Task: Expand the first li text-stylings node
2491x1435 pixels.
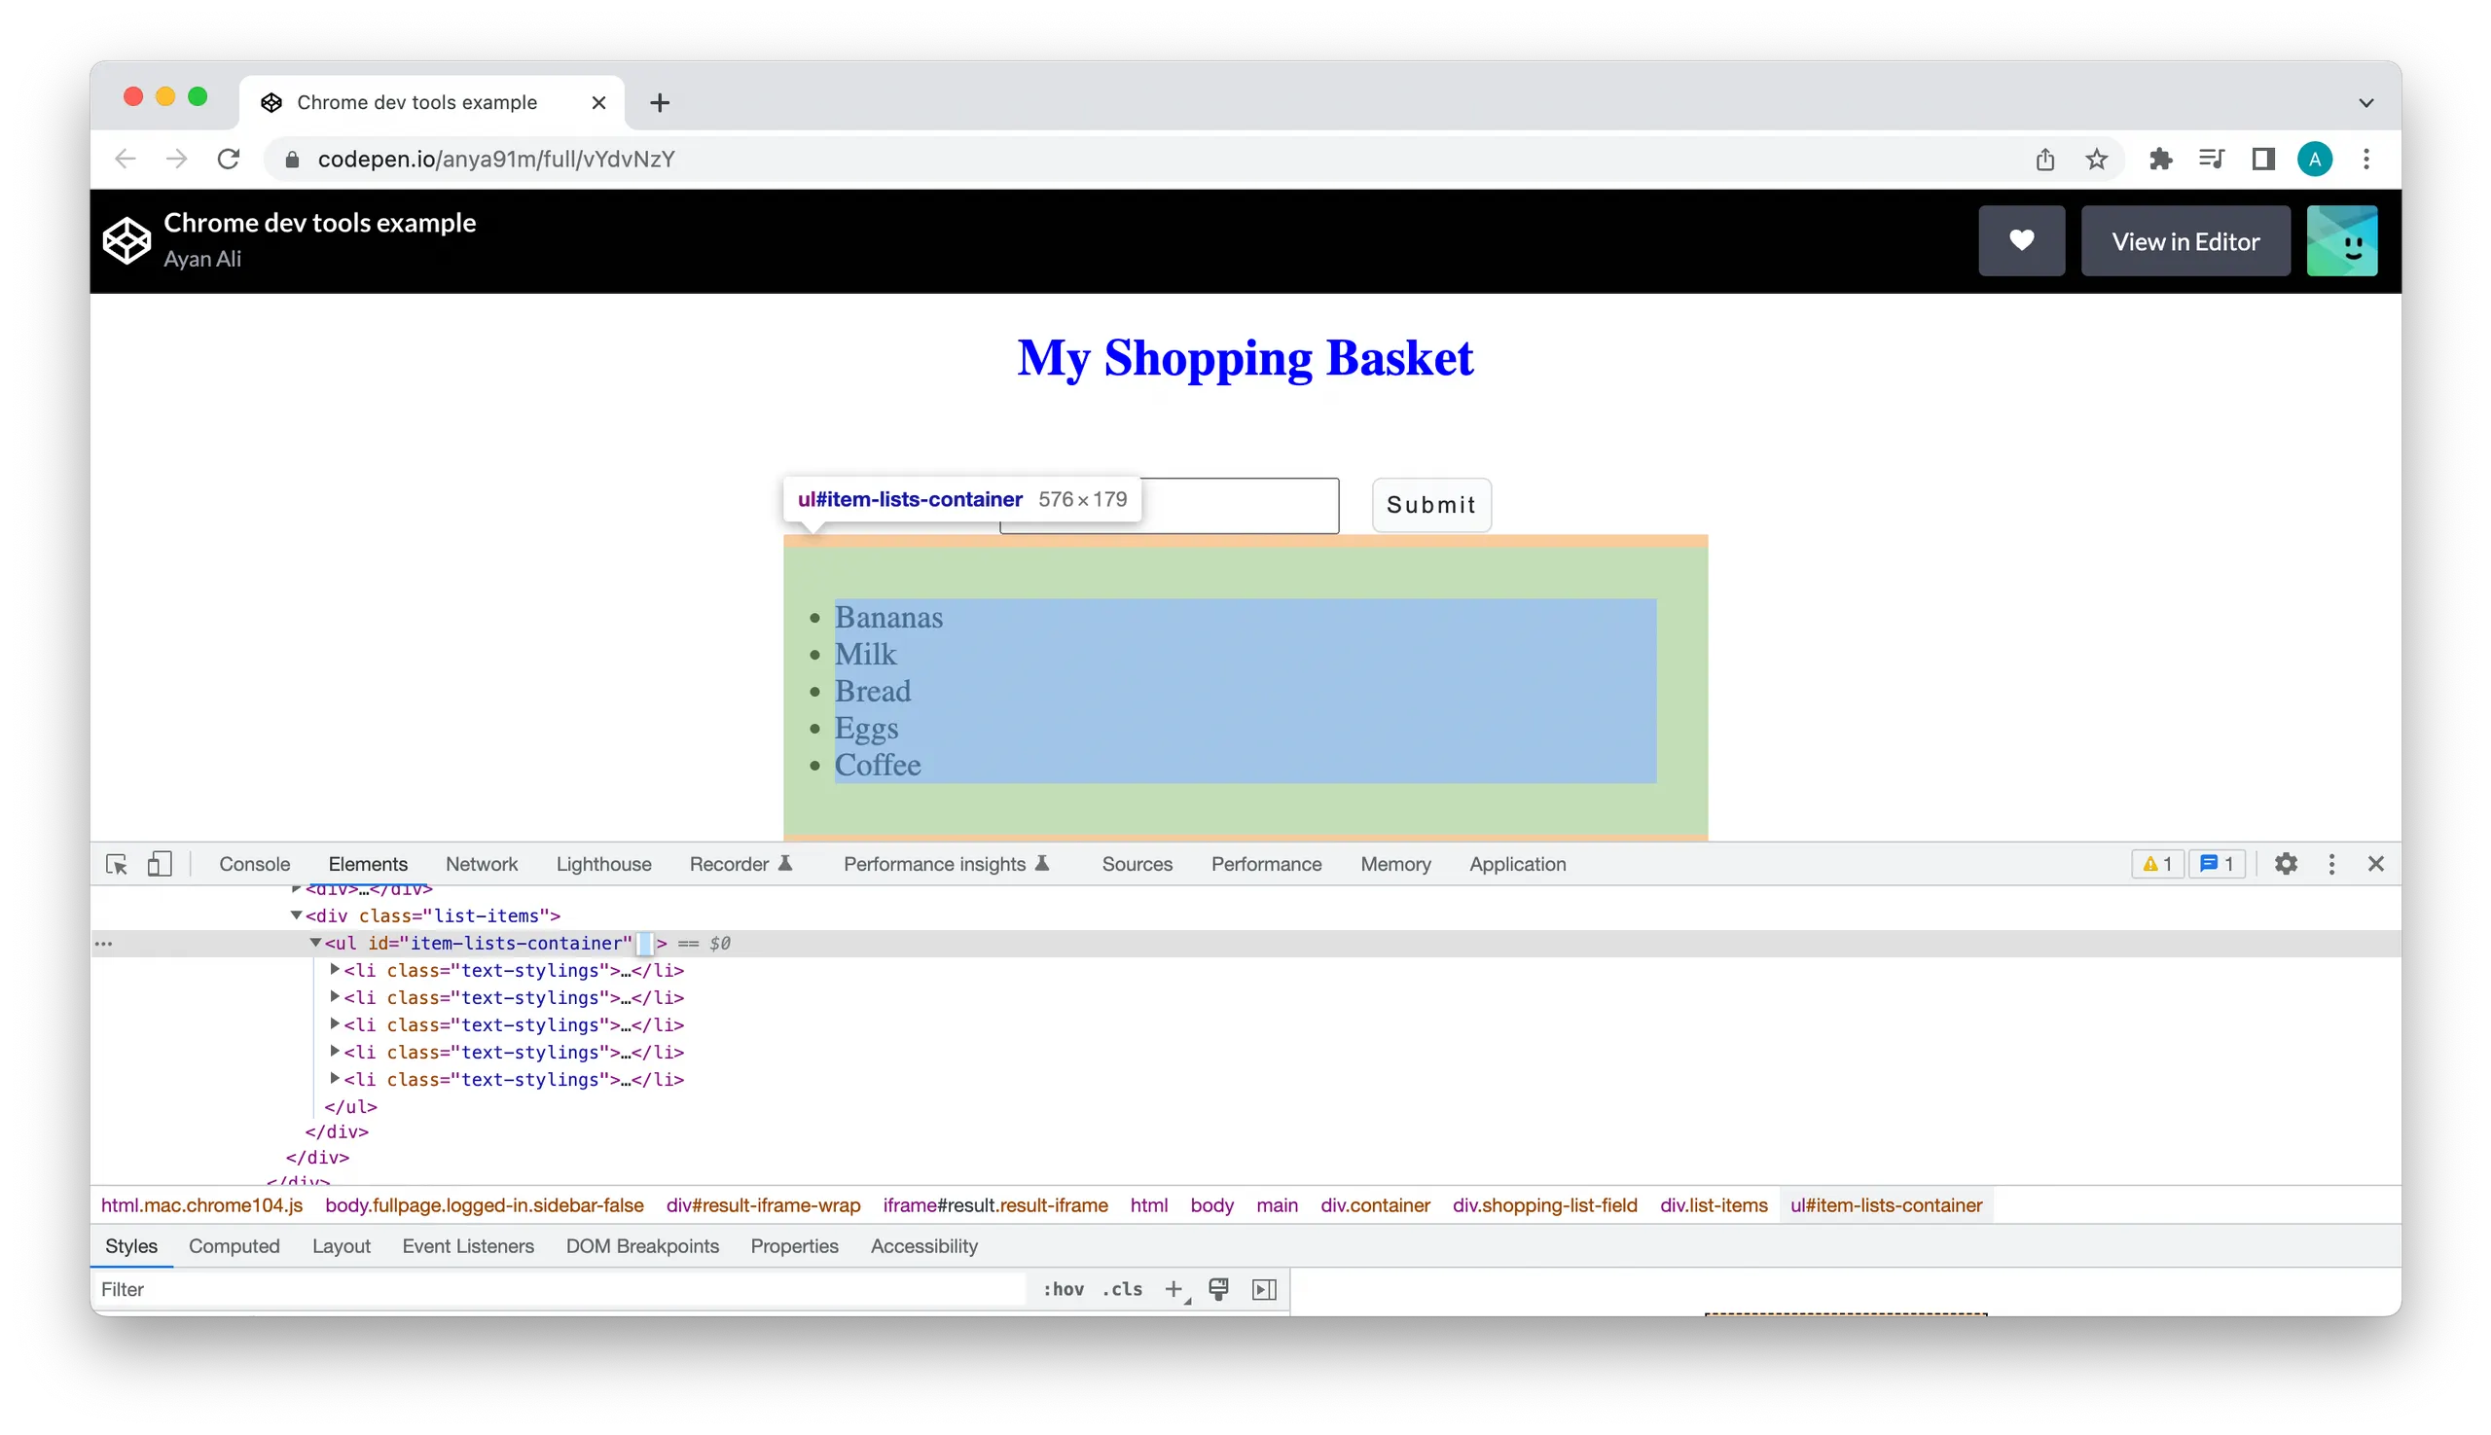Action: pos(335,970)
